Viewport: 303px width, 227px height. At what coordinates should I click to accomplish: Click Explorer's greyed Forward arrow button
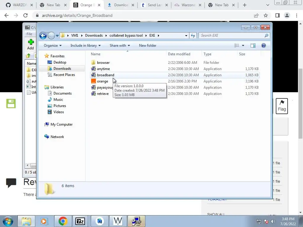click(51, 35)
